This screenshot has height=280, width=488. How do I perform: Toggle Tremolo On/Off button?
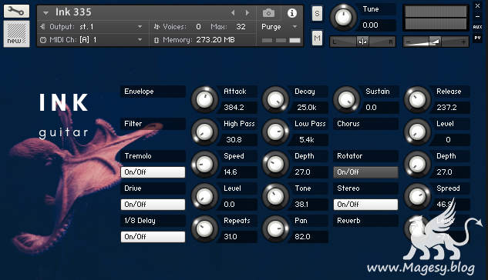(153, 172)
